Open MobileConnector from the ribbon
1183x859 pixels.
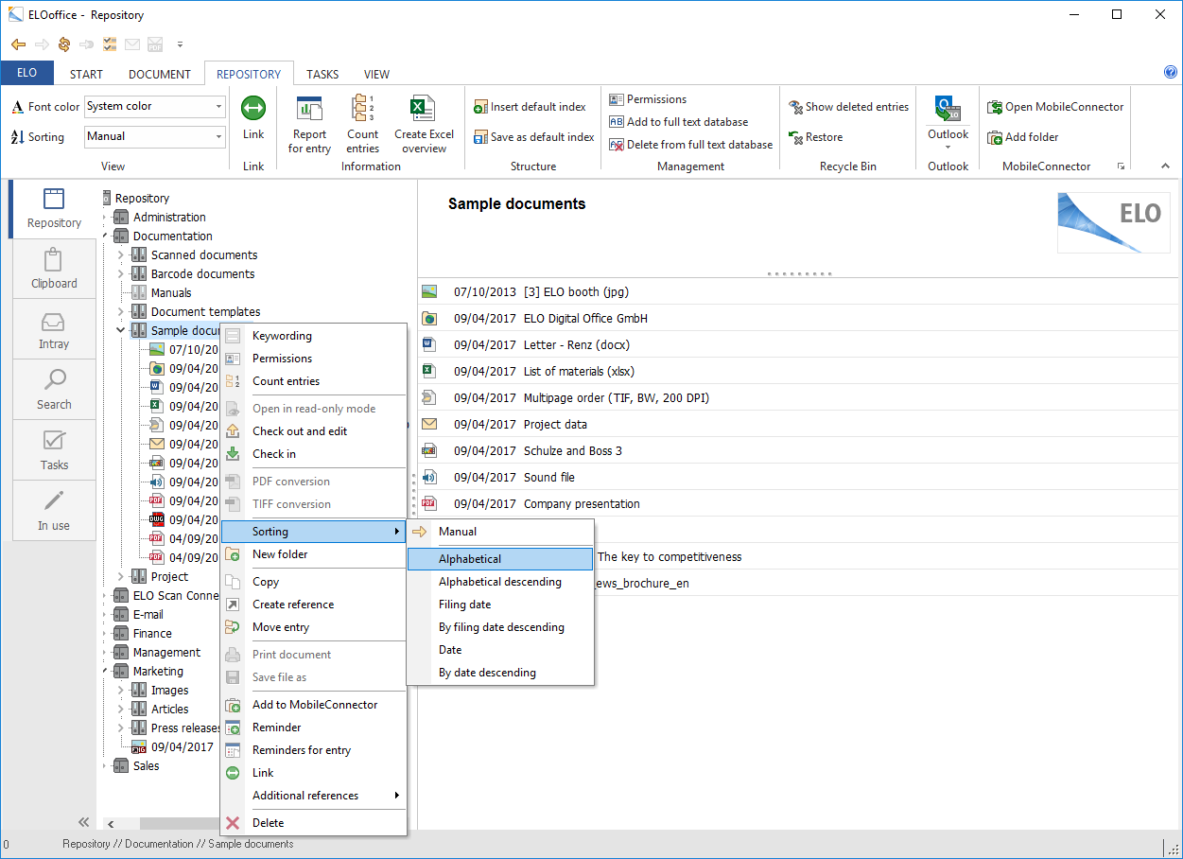pos(1055,107)
